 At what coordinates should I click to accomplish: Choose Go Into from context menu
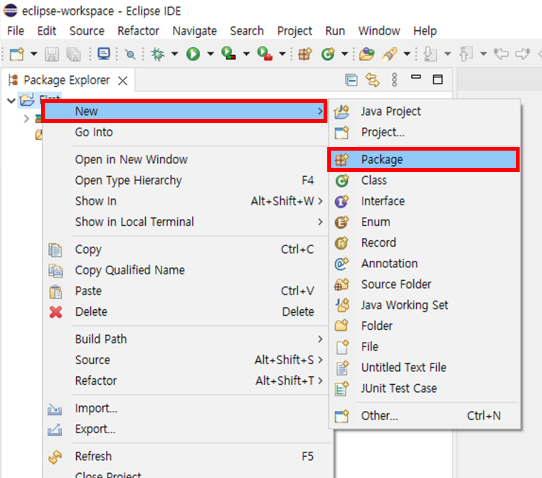(x=185, y=132)
